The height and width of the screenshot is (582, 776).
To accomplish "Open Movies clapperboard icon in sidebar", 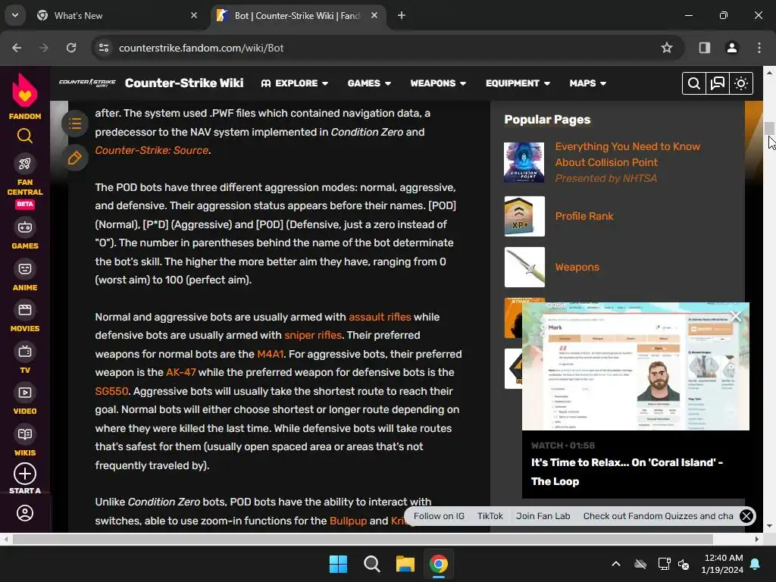I will pos(25,310).
